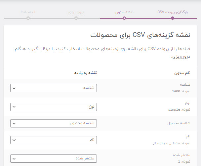This screenshot has width=201, height=166.
Task: Select the بارگذاری پرونده CSV step label
Action: [173, 12]
